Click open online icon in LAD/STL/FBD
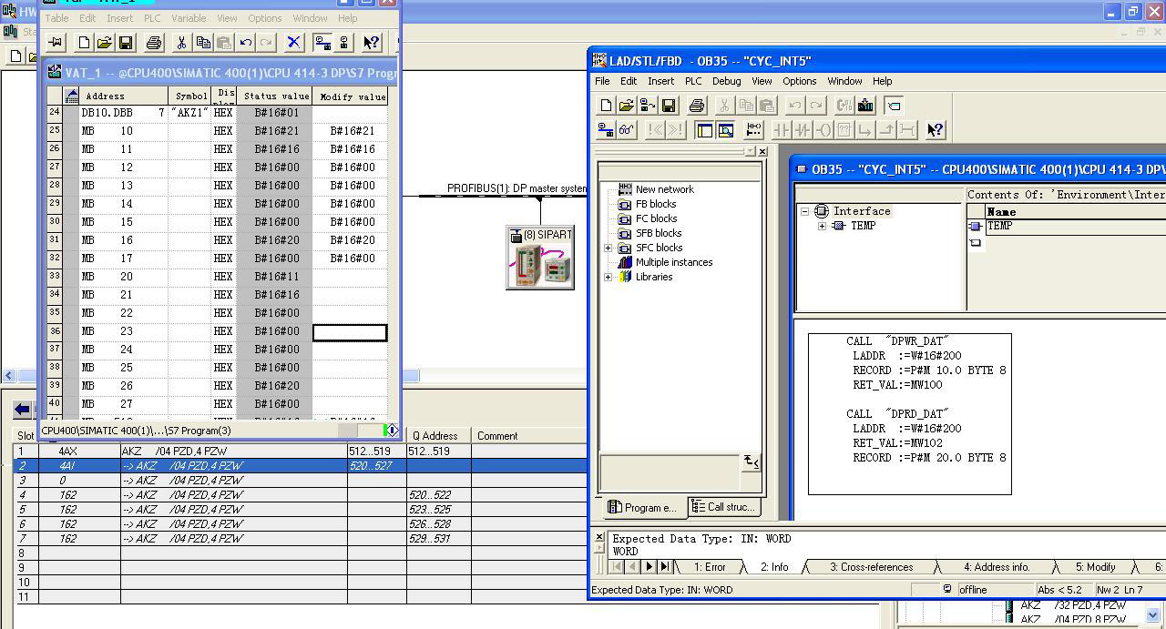Viewport: 1166px width, 629px height. tap(648, 106)
